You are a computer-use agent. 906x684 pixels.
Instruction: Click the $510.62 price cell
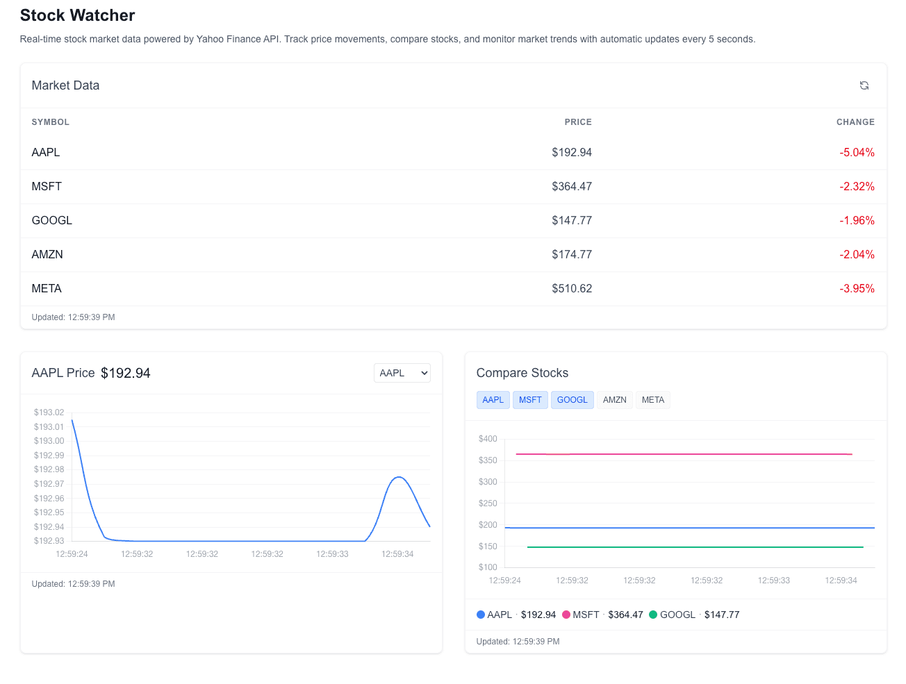coord(572,288)
